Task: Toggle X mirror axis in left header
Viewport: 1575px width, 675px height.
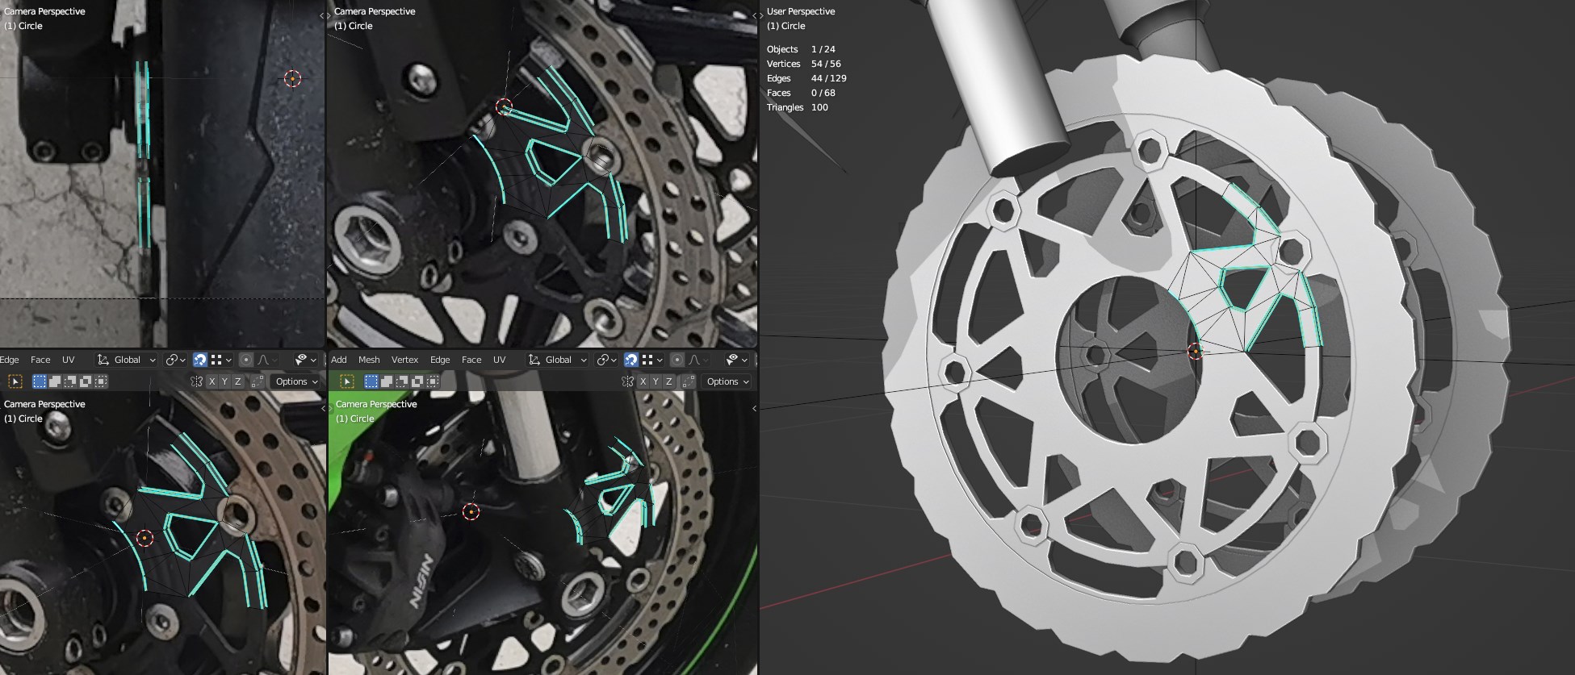Action: [x=212, y=381]
